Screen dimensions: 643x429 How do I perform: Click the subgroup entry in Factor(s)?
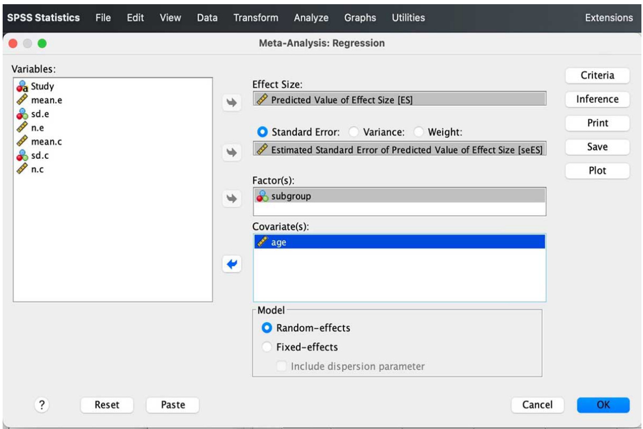pyautogui.click(x=400, y=196)
